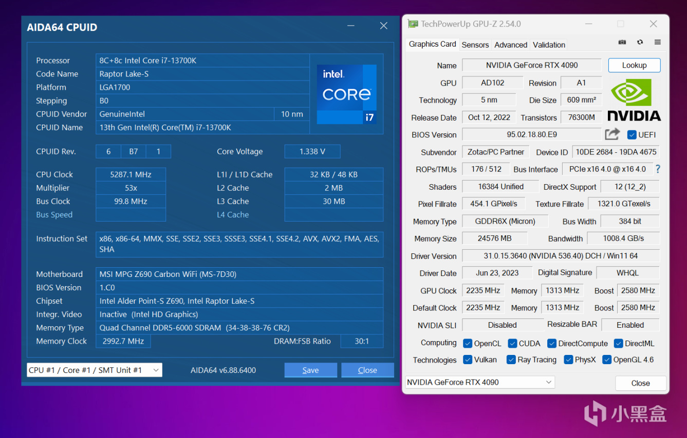The height and width of the screenshot is (438, 687).
Task: Click Save in AIDA64 CPUID
Action: click(x=310, y=370)
